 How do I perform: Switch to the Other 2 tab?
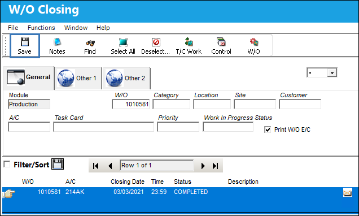[x=126, y=78]
